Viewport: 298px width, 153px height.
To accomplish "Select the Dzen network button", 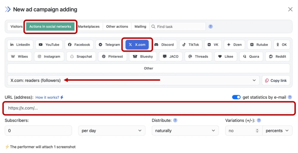I will pyautogui.click(x=234, y=45).
